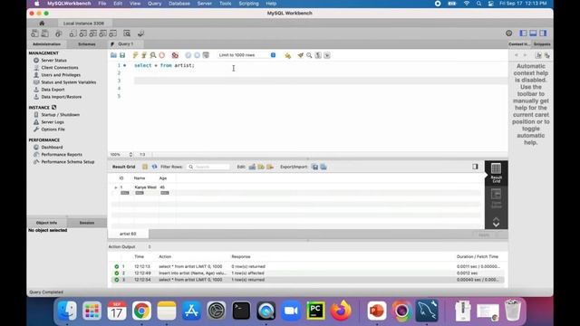Toggle word wrapping in editor
Image resolution: width=580 pixels, height=326 pixels.
pyautogui.click(x=327, y=55)
